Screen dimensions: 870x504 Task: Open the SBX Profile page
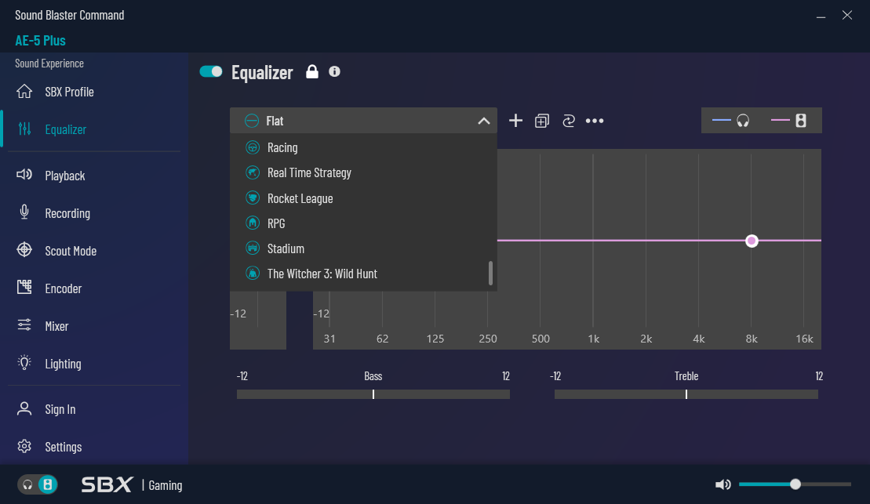point(69,92)
